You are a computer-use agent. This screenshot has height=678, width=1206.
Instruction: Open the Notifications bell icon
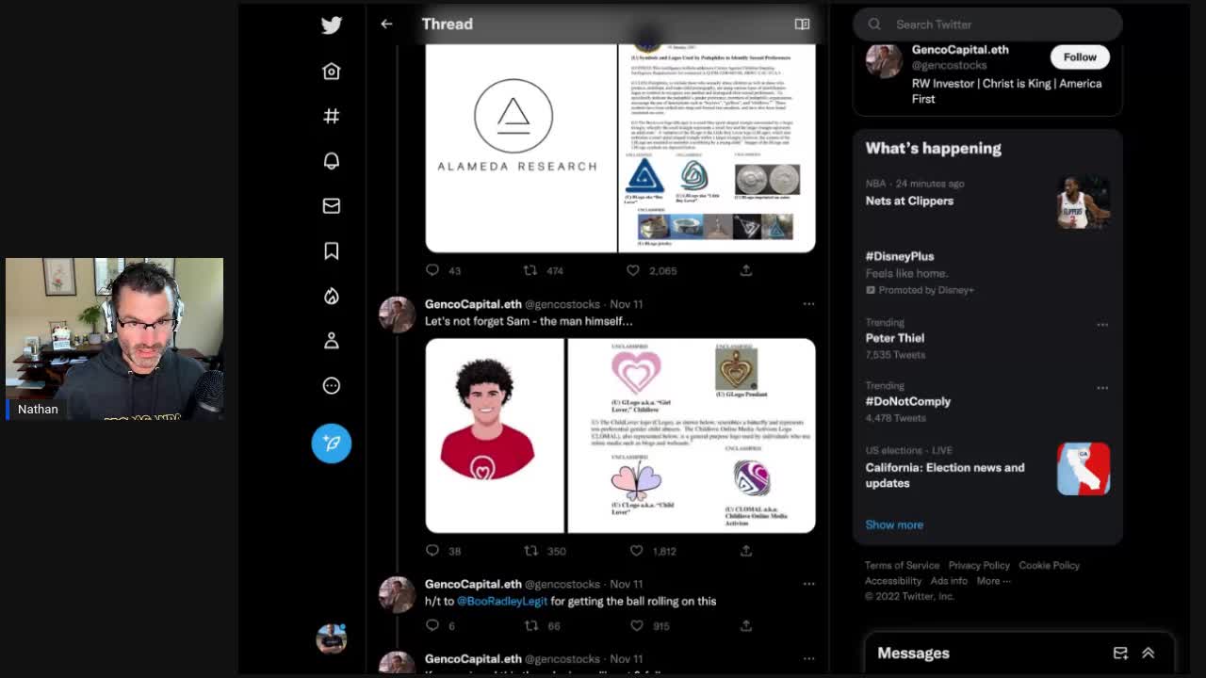point(331,161)
